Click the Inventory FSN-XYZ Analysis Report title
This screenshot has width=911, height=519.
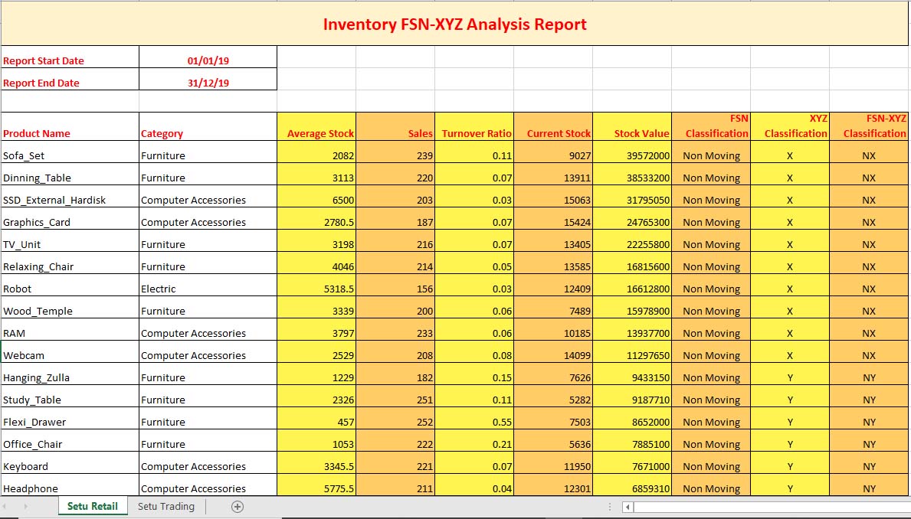coord(454,24)
